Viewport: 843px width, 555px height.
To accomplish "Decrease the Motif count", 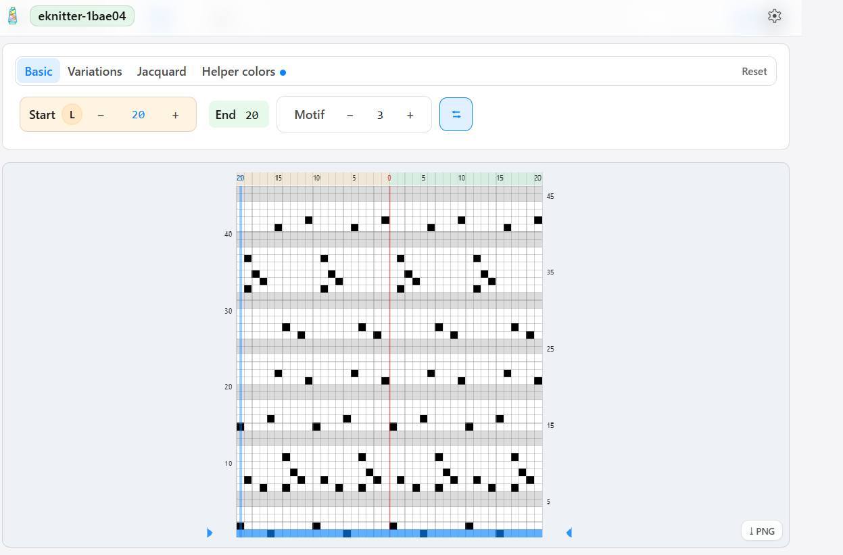I will 350,115.
